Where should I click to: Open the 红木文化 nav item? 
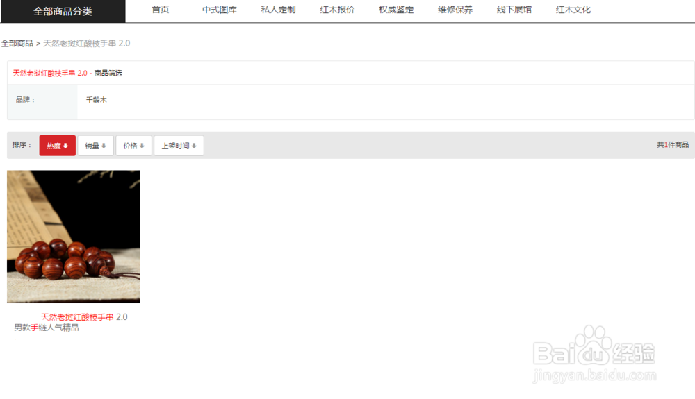tap(573, 10)
